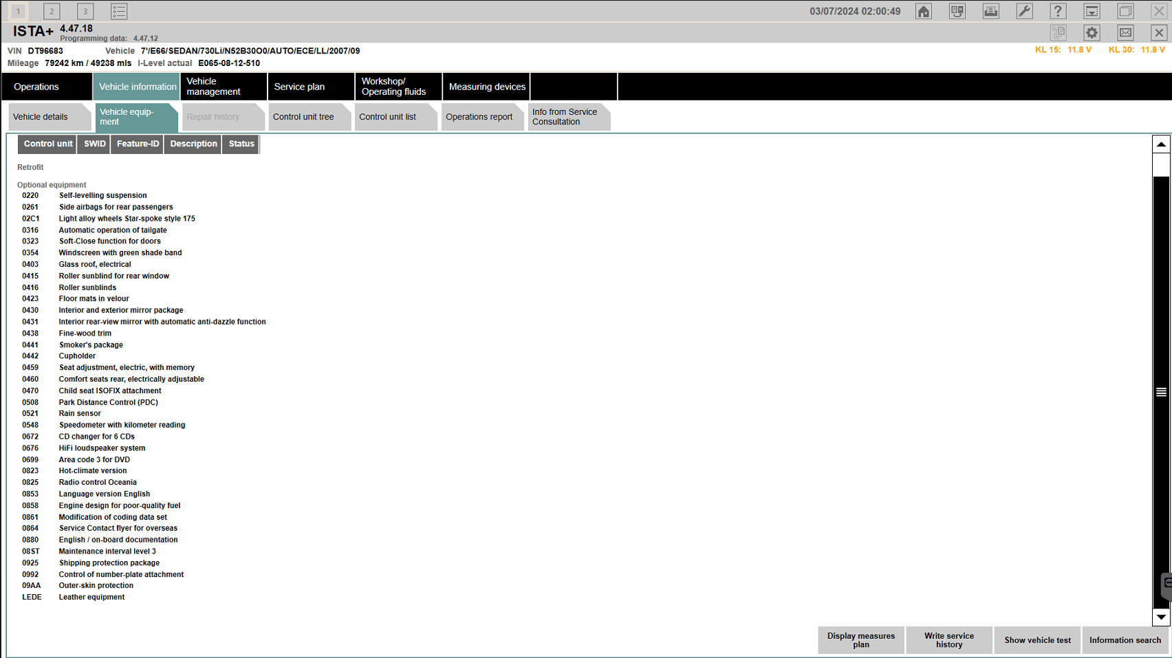Click the home icon in top toolbar
1172x658 pixels.
(x=924, y=11)
